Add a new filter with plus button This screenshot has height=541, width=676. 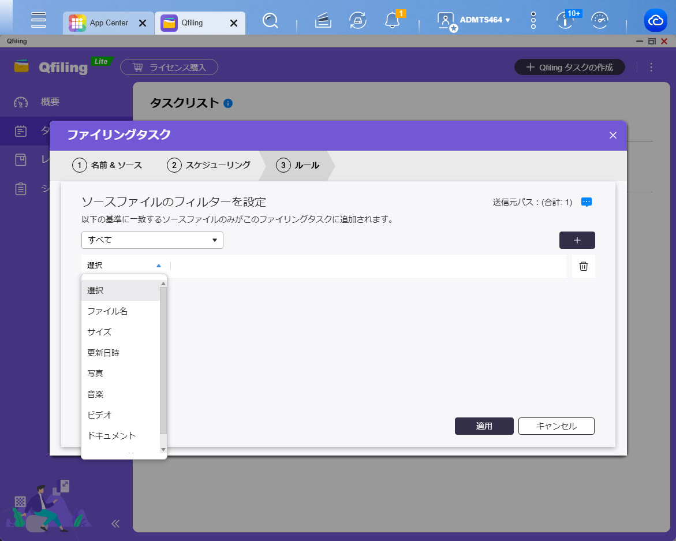pos(577,240)
